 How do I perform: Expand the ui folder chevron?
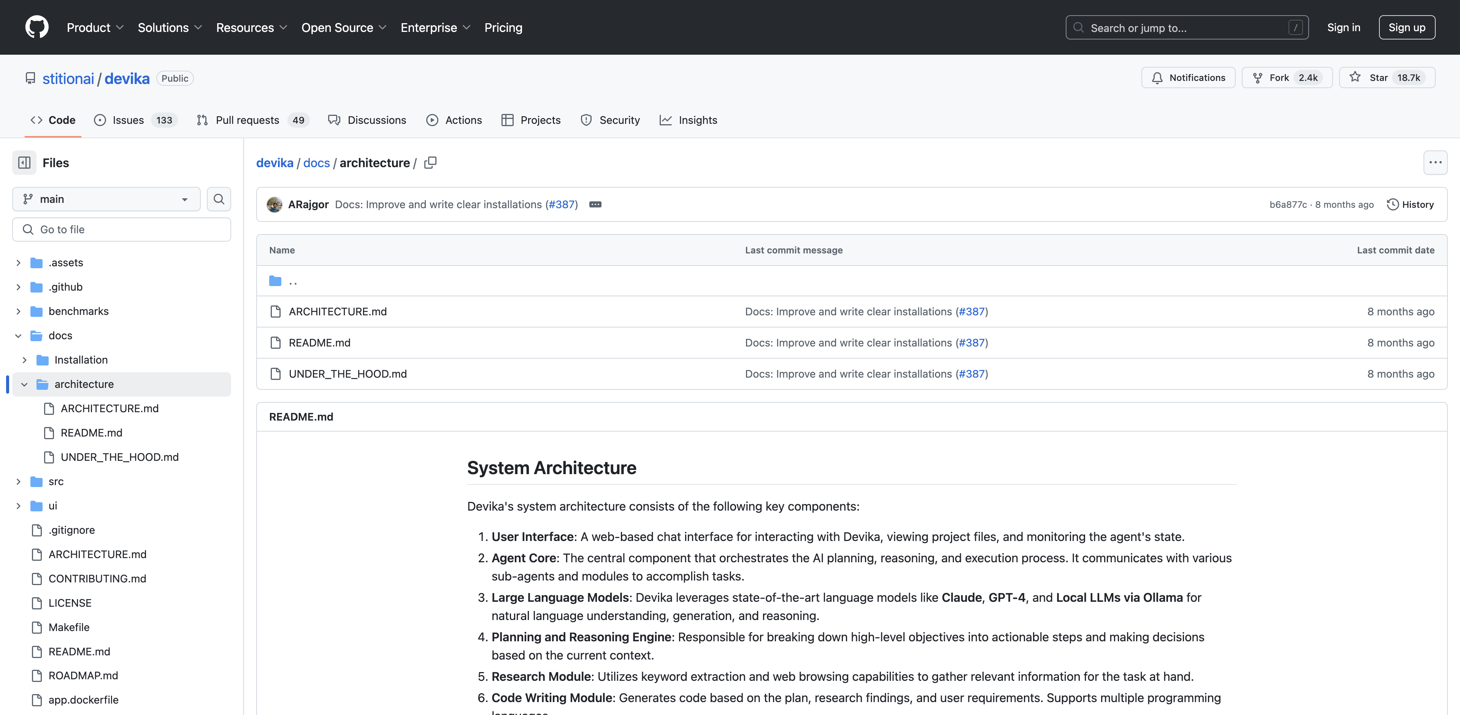(19, 506)
